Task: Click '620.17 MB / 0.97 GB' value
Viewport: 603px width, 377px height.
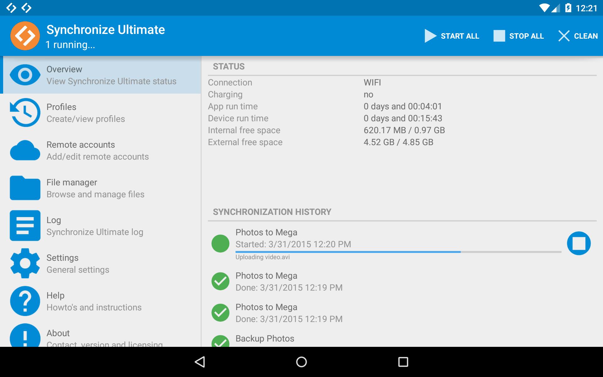Action: pyautogui.click(x=404, y=130)
